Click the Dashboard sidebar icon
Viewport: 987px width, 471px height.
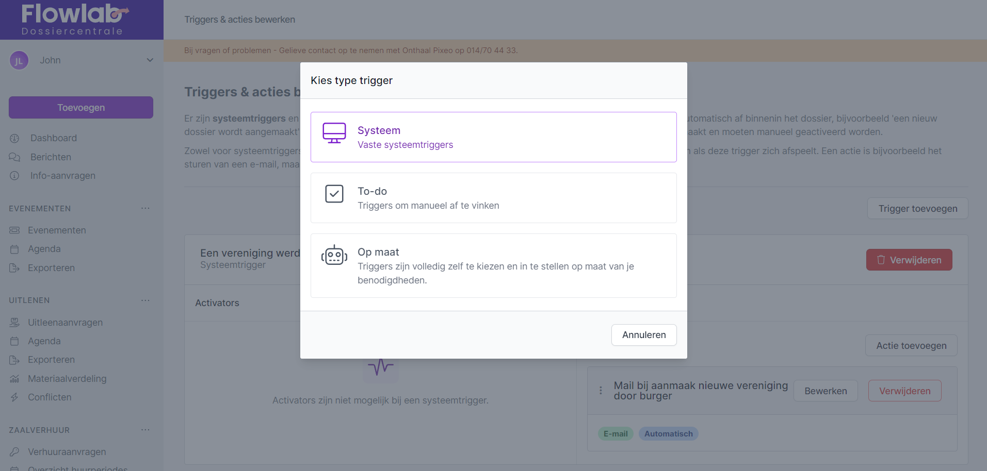pos(14,138)
